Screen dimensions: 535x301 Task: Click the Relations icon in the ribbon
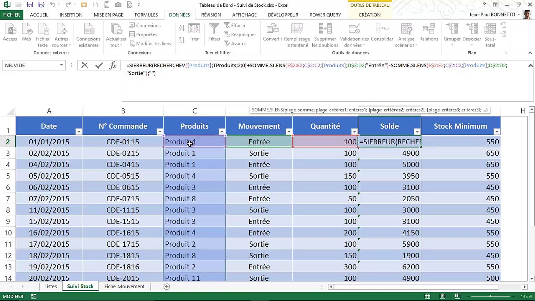click(429, 29)
